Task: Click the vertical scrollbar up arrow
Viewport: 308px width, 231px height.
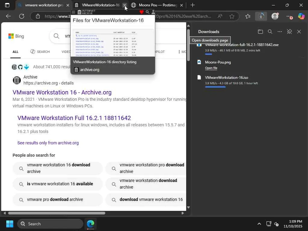Action: tap(188, 26)
